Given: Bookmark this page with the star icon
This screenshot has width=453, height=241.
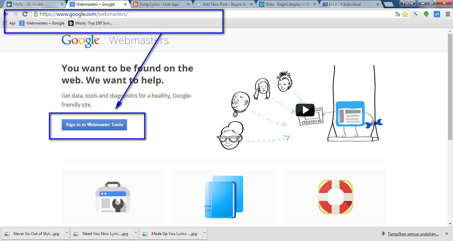Looking at the screenshot, I should (405, 14).
